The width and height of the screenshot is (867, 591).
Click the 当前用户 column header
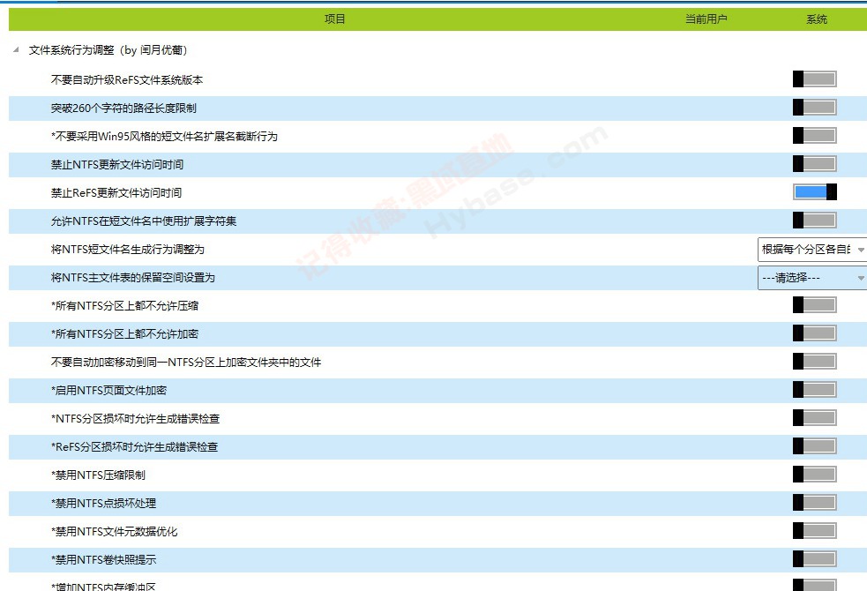(x=706, y=19)
